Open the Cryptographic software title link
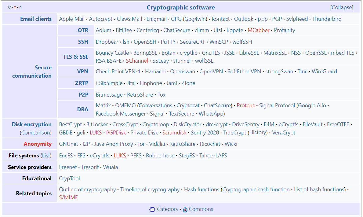363x217 pixels. tap(181, 7)
